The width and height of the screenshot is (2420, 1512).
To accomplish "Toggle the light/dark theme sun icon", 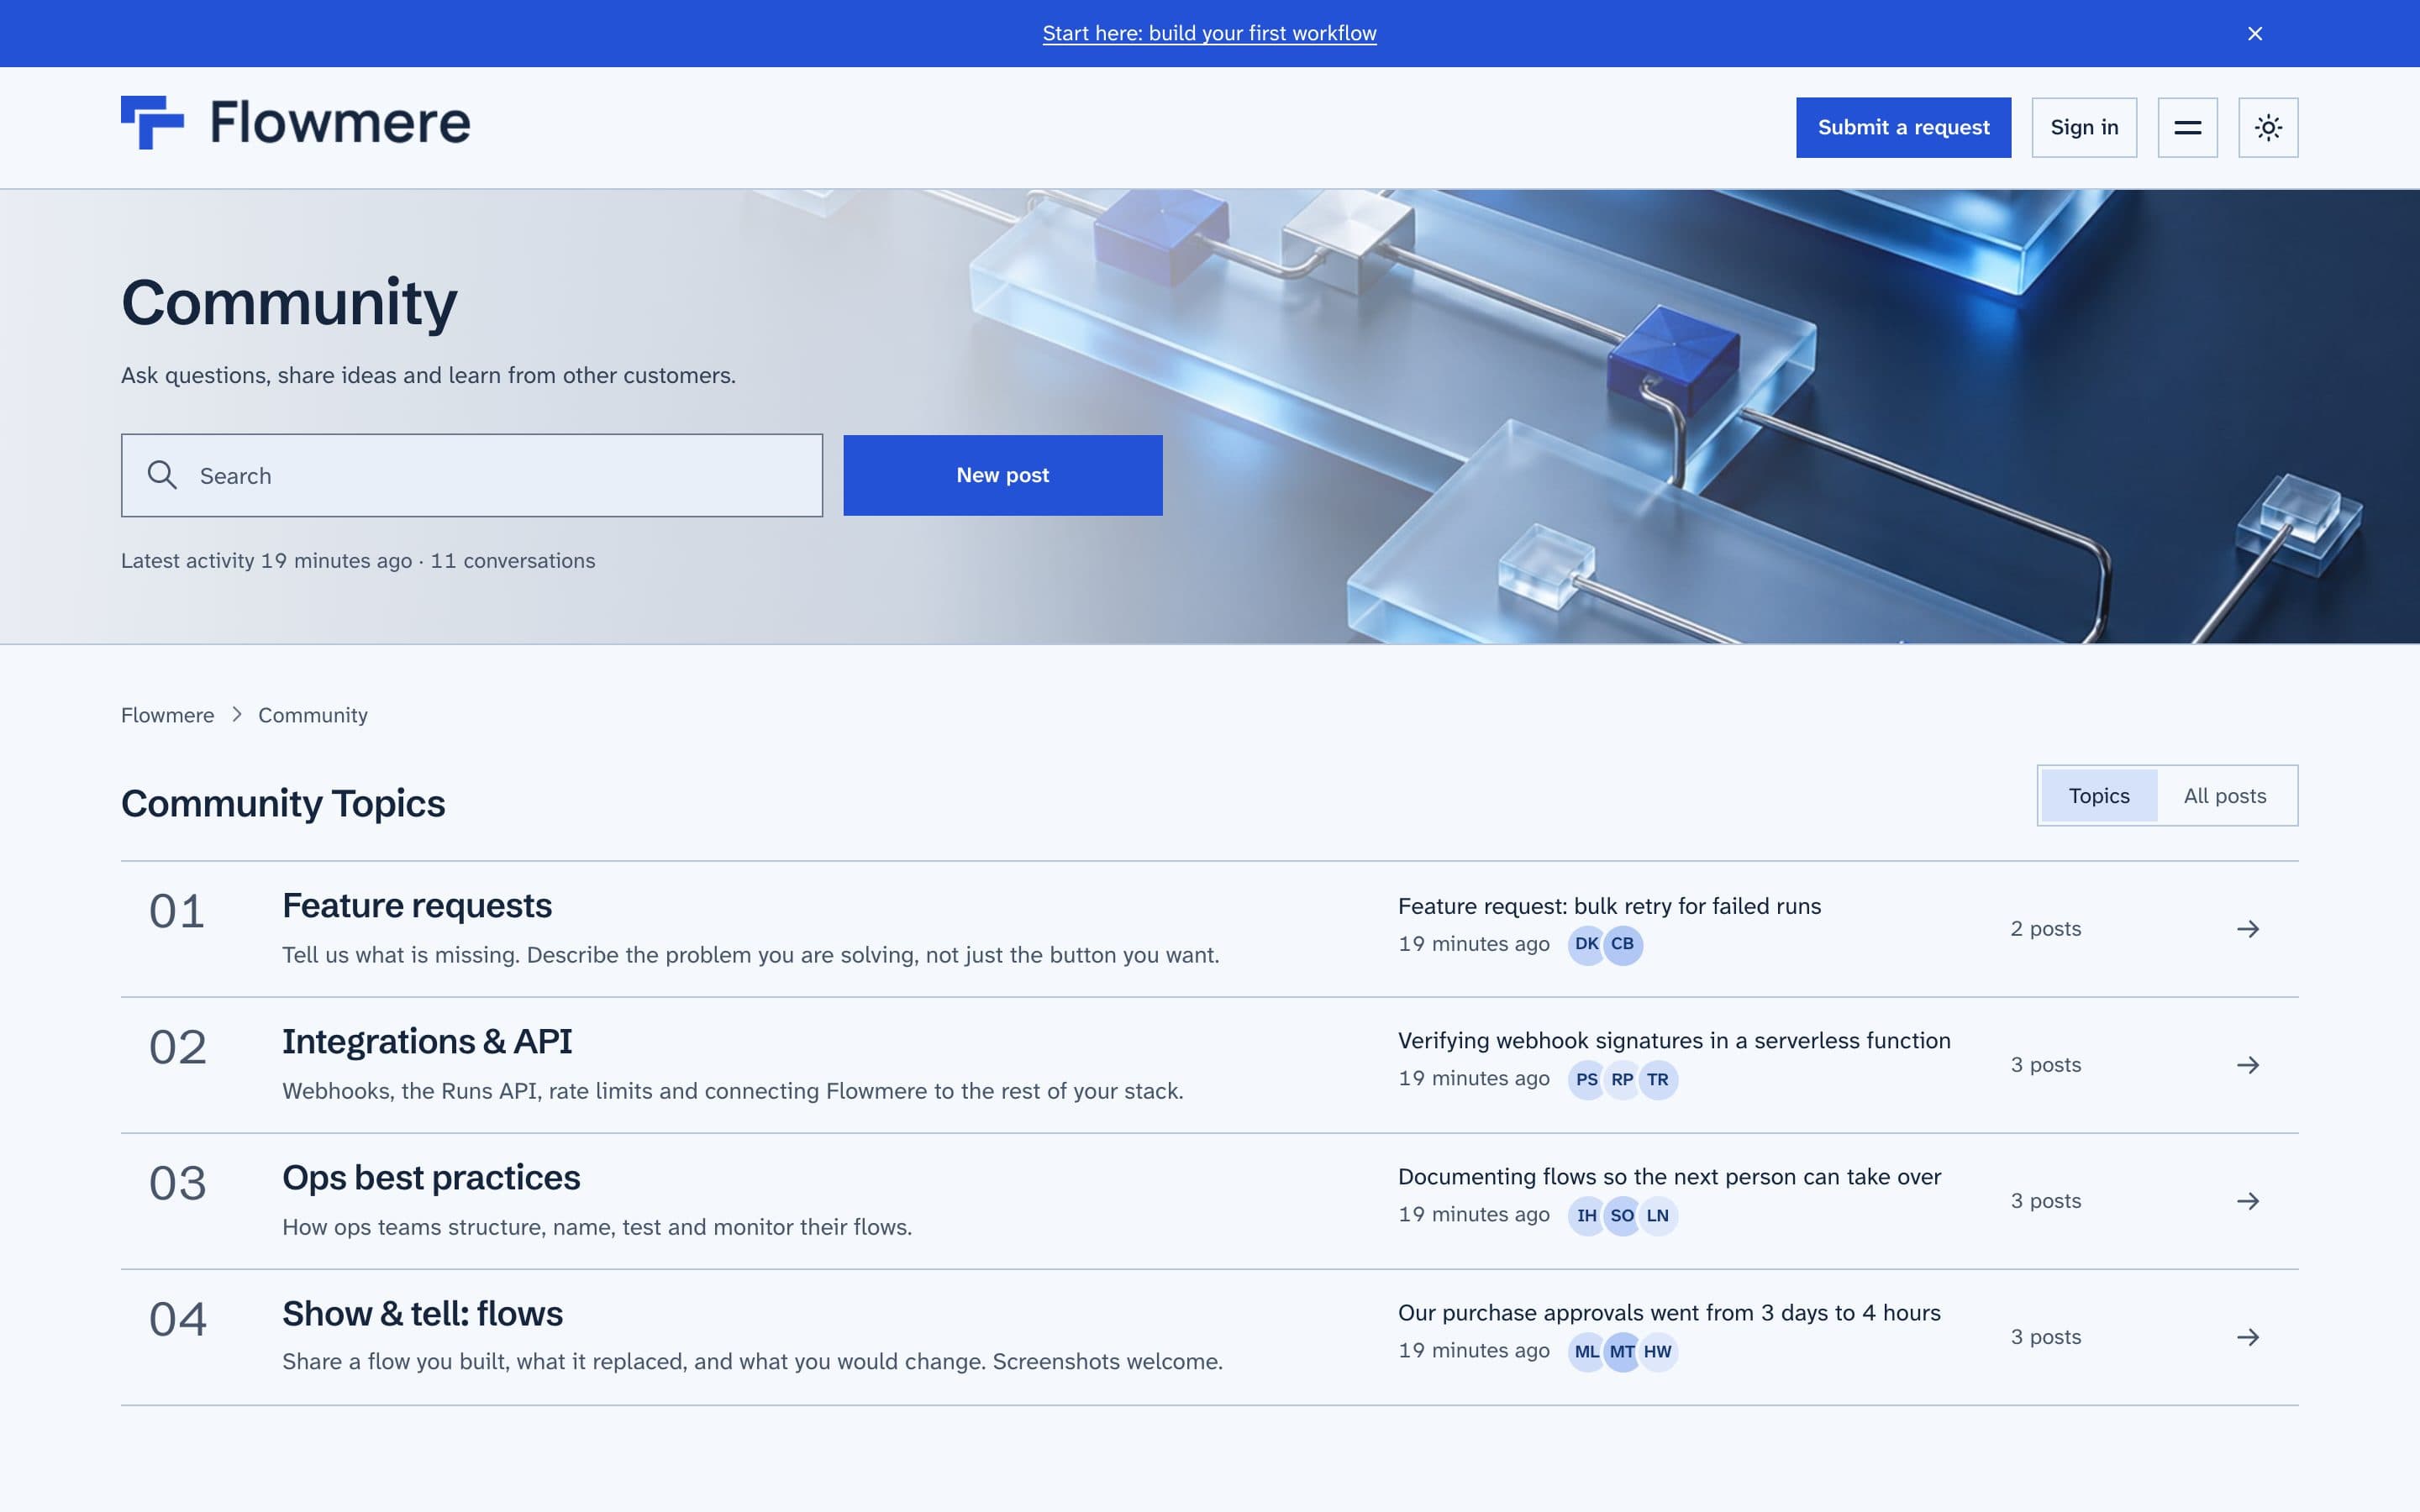I will click(x=2268, y=127).
